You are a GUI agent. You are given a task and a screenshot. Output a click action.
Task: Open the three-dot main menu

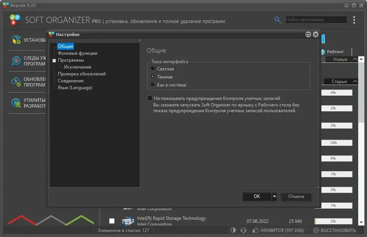coord(354,20)
